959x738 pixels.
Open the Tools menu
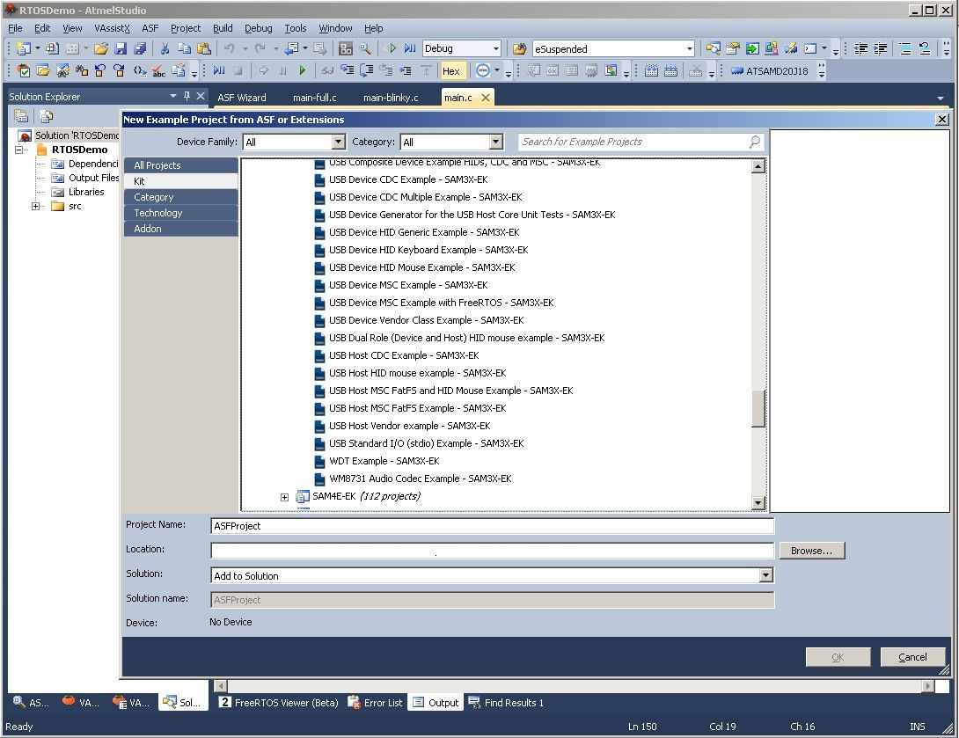tap(296, 28)
